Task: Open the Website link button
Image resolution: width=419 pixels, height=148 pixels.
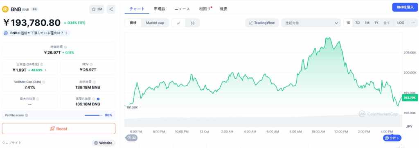Action: coord(104,143)
